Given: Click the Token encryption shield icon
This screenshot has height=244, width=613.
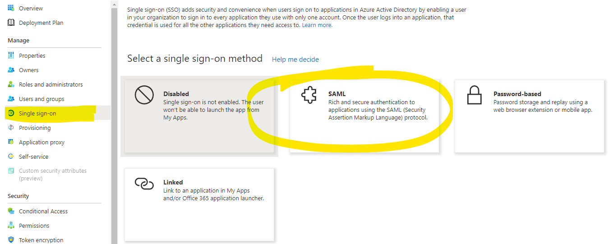Looking at the screenshot, I should pyautogui.click(x=11, y=240).
